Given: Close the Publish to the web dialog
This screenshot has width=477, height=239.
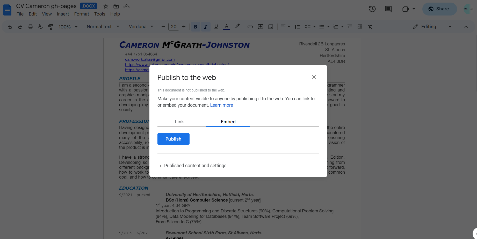Looking at the screenshot, I should tap(314, 77).
